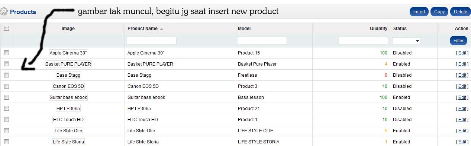Click the Basket PURE PLAYER broken image
Screen dimensions: 471x146
tap(68, 64)
